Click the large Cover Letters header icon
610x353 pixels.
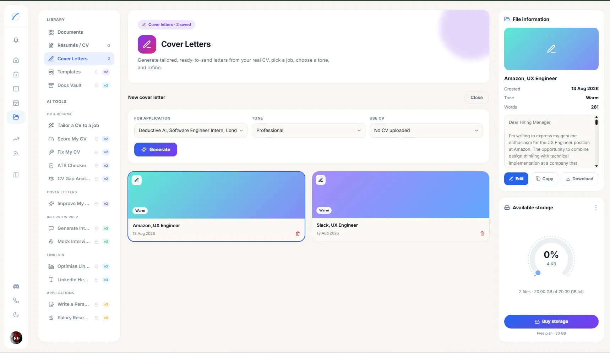click(147, 44)
